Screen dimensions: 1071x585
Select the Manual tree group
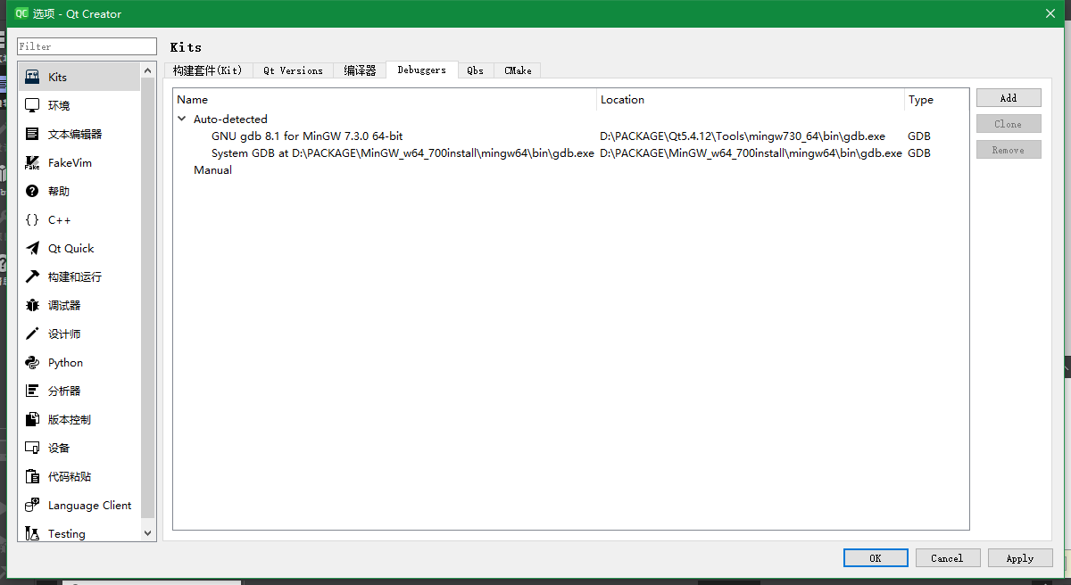[x=212, y=170]
